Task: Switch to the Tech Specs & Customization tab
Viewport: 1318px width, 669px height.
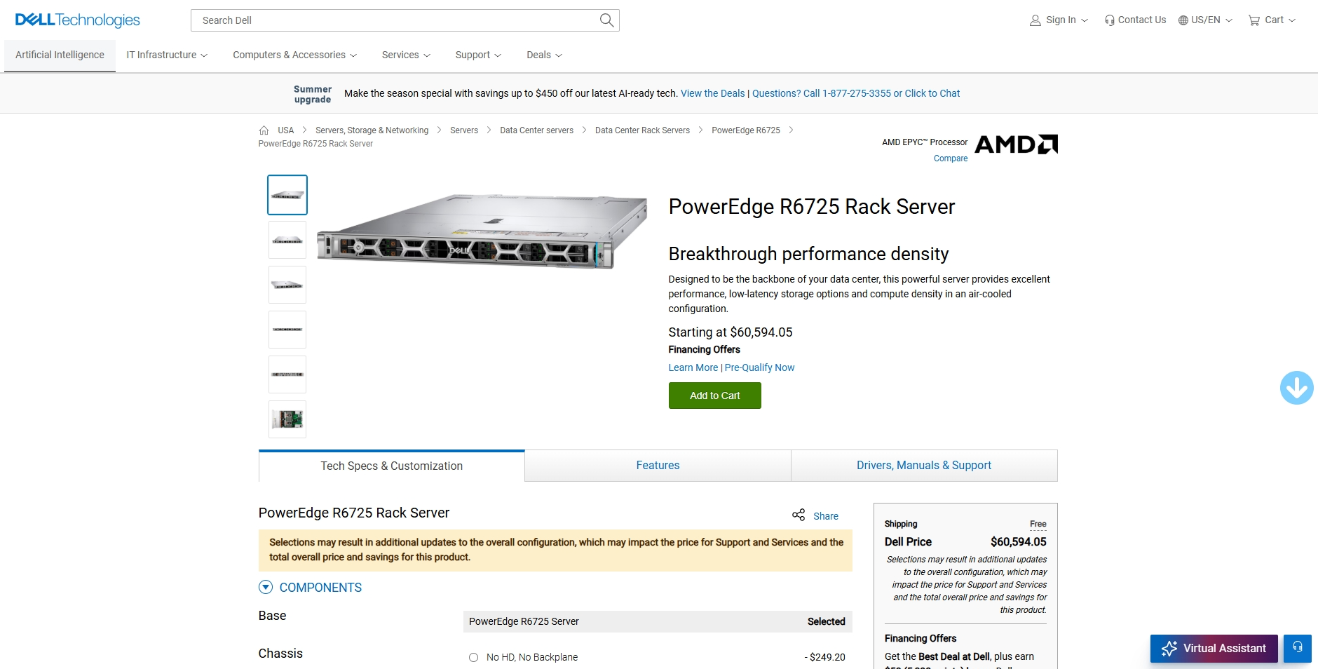Action: (391, 466)
